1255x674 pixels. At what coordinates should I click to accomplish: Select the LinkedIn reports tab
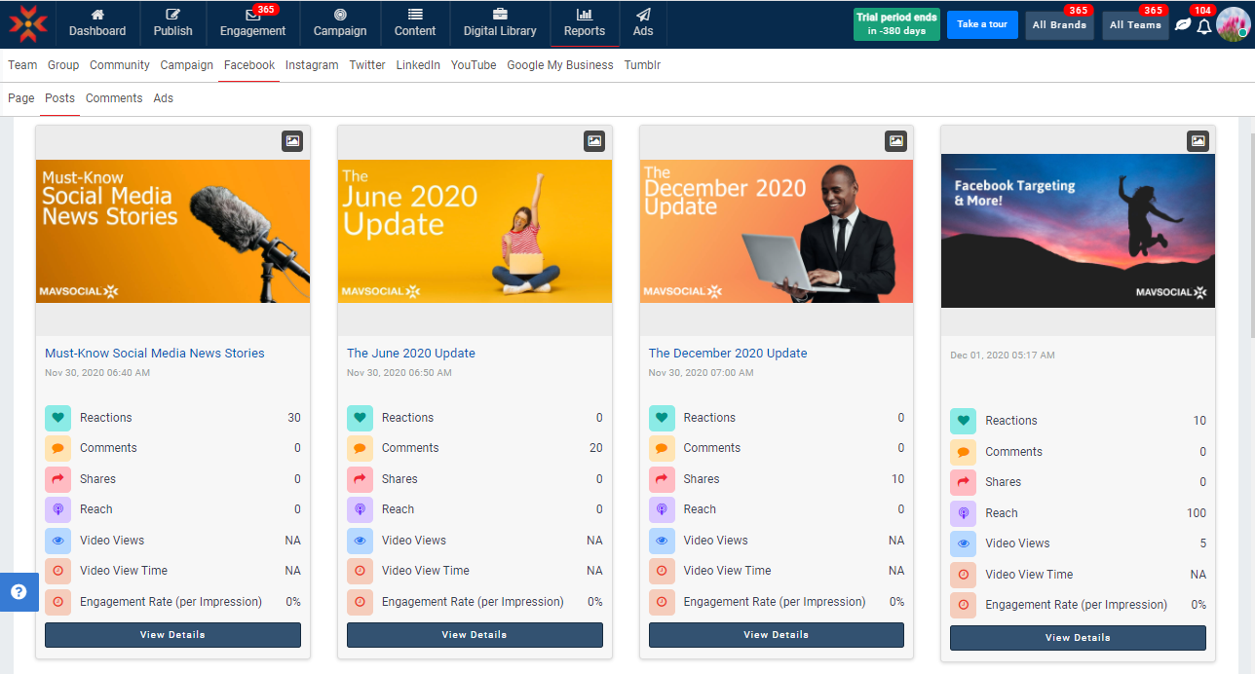[x=418, y=65]
